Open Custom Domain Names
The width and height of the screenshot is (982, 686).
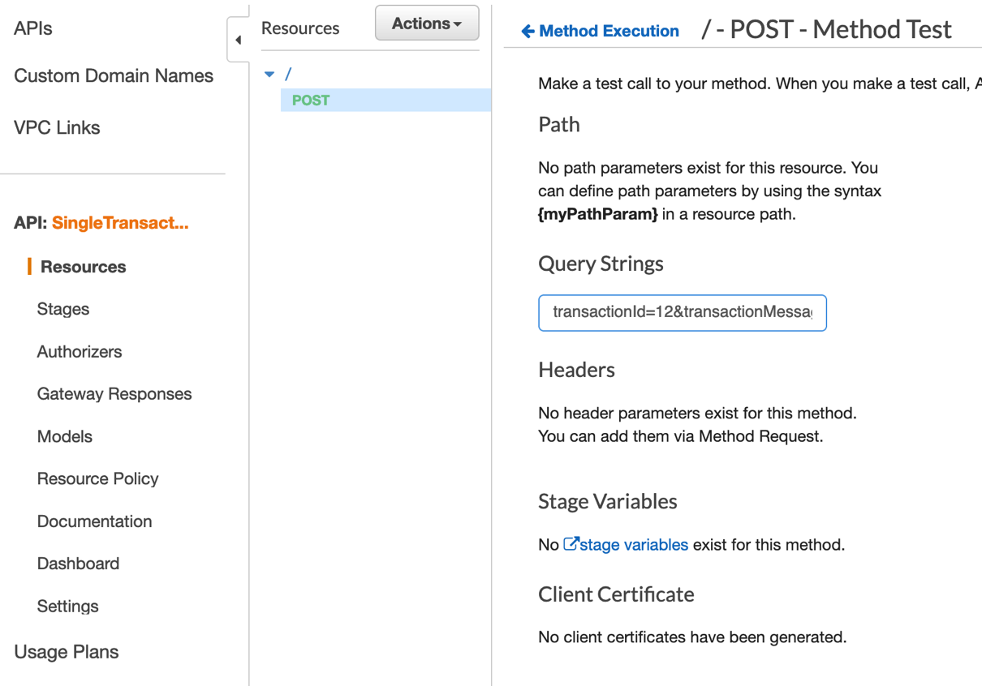[x=114, y=76]
